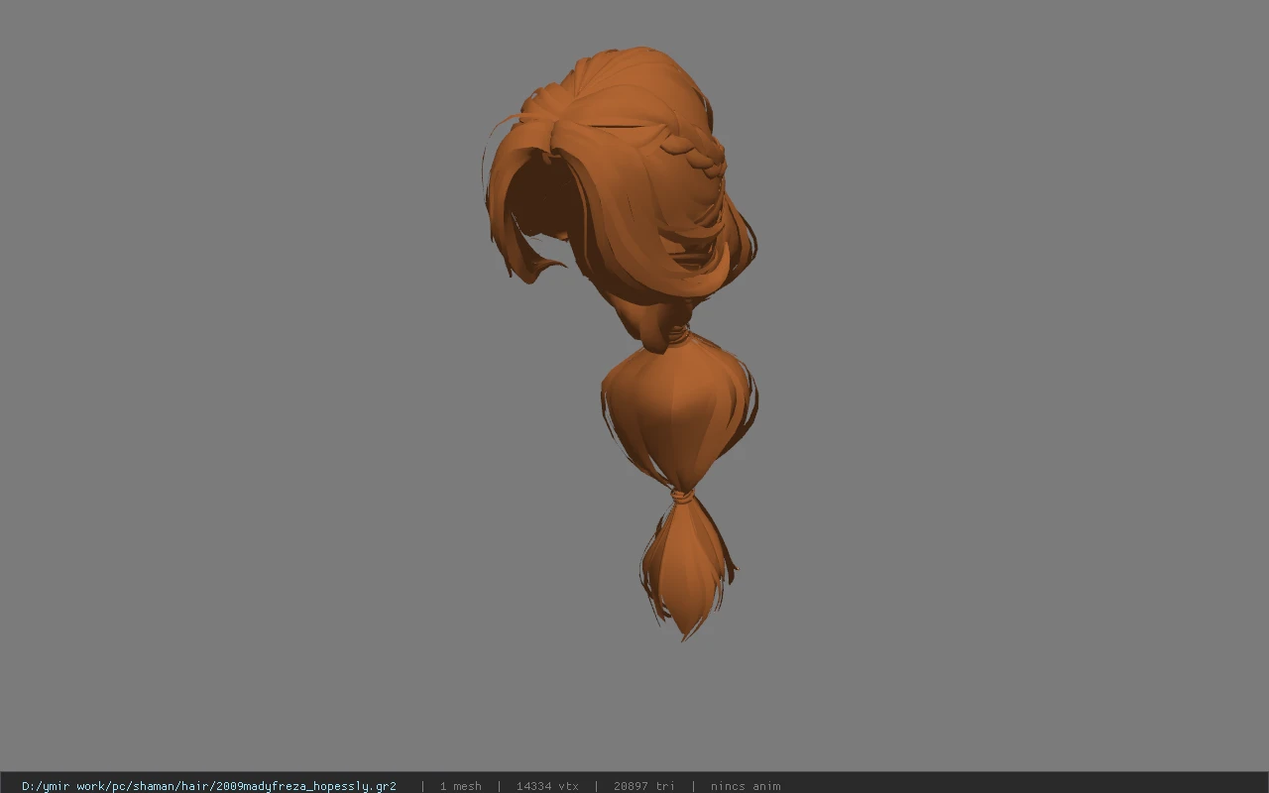Viewport: 1269px width, 793px height.
Task: Click the file path ending in hopessly.gr2
Action: pos(209,786)
